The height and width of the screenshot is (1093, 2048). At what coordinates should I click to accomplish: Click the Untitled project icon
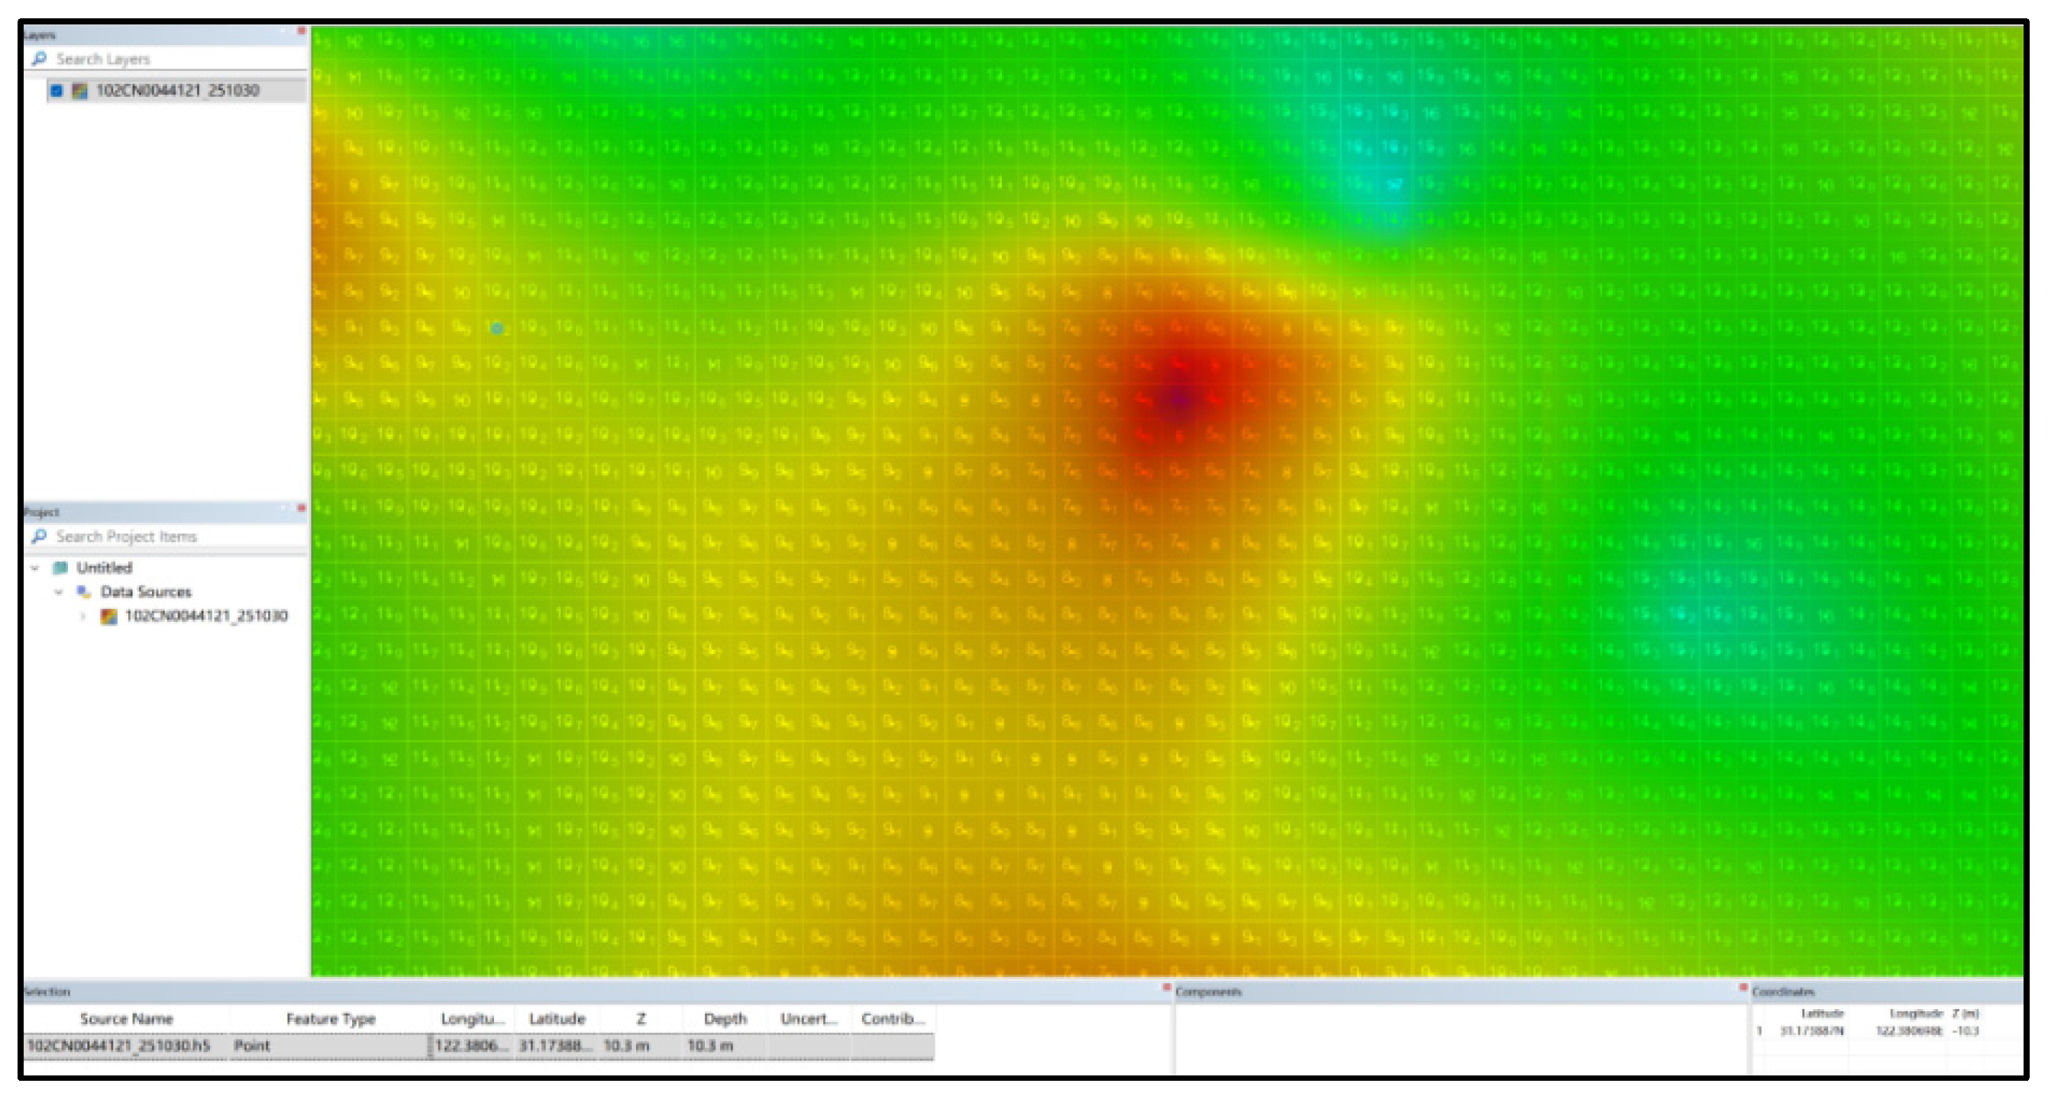click(60, 568)
